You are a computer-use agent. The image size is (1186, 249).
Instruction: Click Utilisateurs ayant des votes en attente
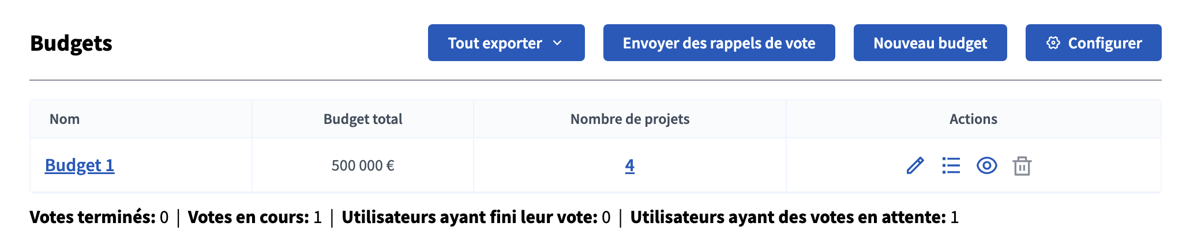click(x=794, y=217)
